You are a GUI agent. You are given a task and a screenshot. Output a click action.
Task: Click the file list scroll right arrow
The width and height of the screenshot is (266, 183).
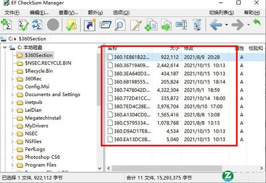262,168
